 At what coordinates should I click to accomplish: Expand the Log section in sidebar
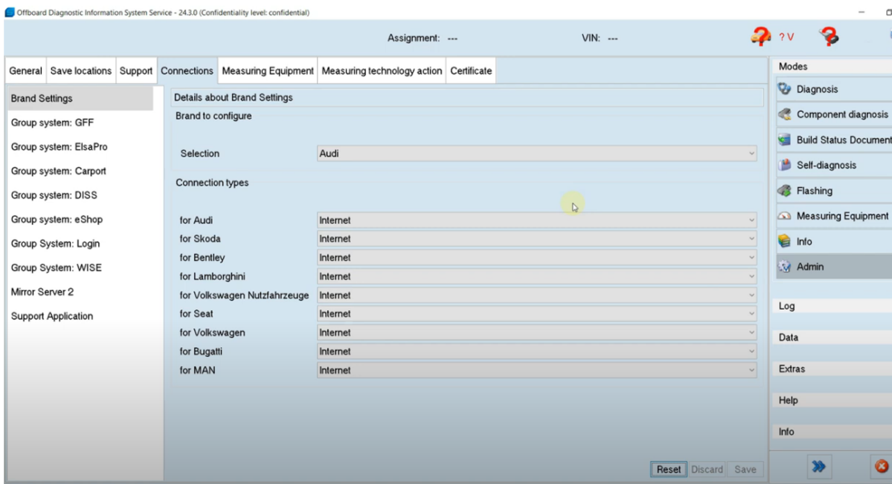coord(787,306)
